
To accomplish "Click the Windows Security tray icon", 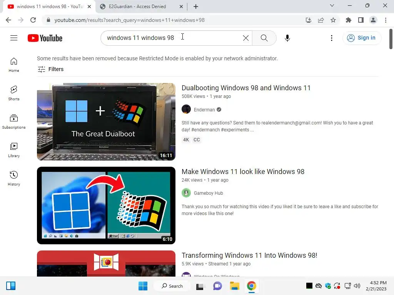I will click(328, 286).
